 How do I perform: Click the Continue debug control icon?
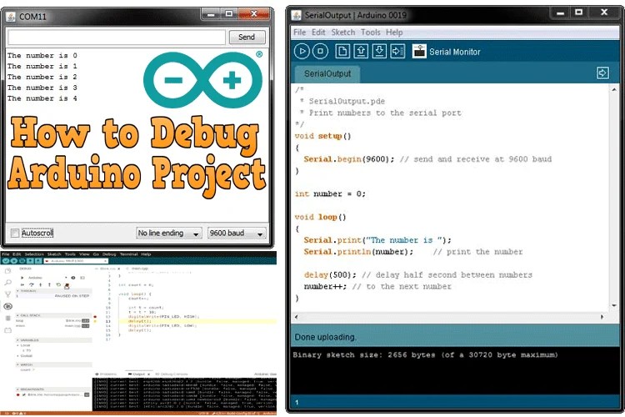point(22,284)
